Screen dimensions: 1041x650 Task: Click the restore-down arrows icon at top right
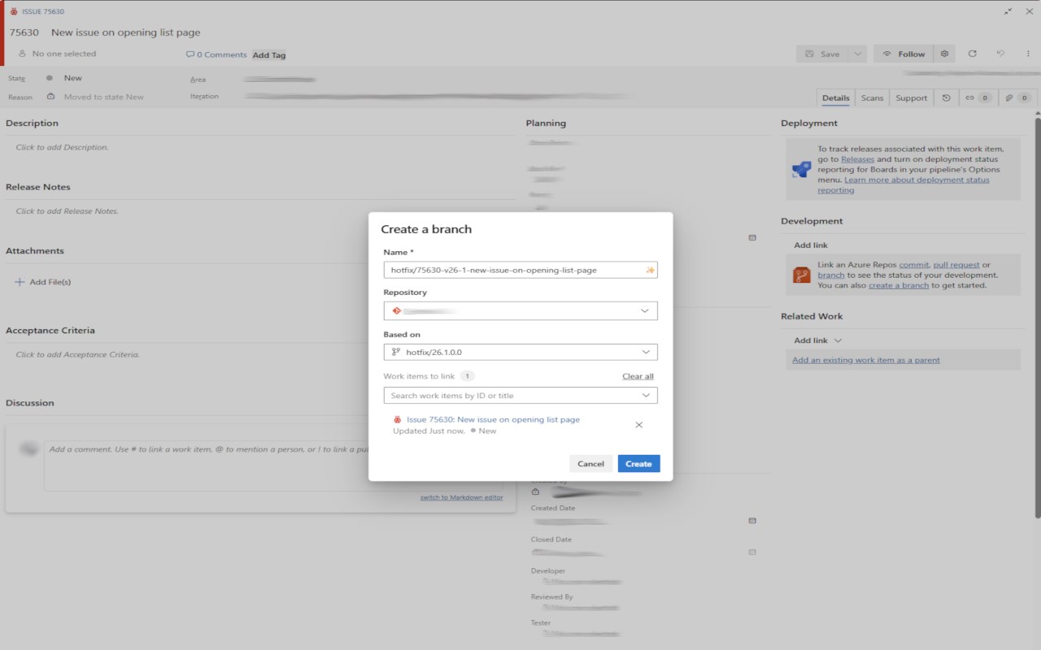(1008, 11)
